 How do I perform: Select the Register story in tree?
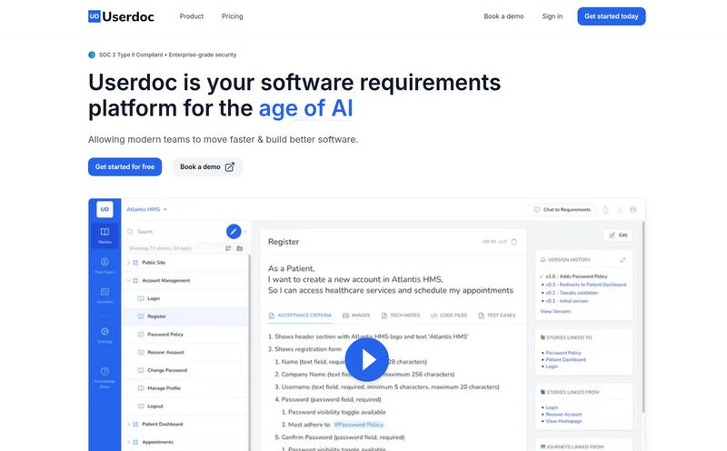tap(185, 316)
